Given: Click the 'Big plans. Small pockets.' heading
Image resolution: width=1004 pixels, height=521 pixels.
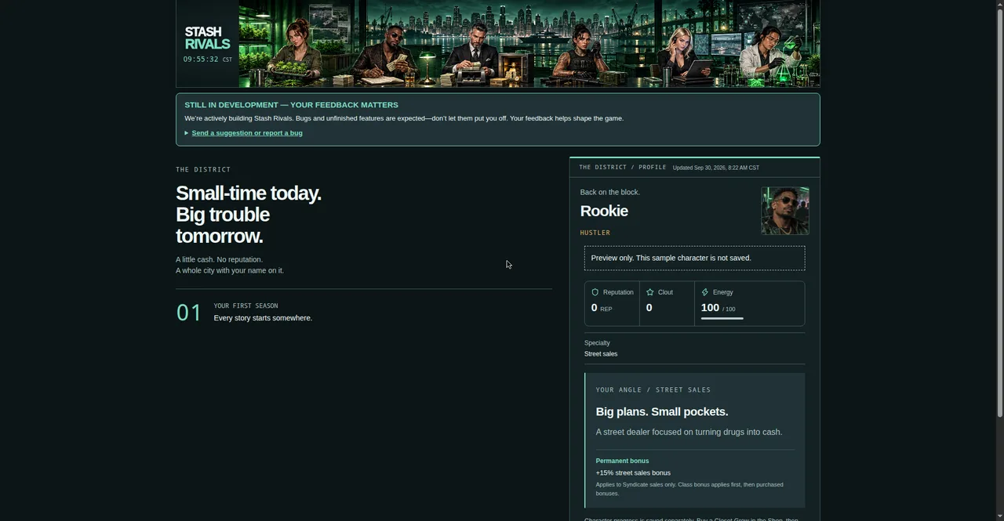Looking at the screenshot, I should click(662, 412).
